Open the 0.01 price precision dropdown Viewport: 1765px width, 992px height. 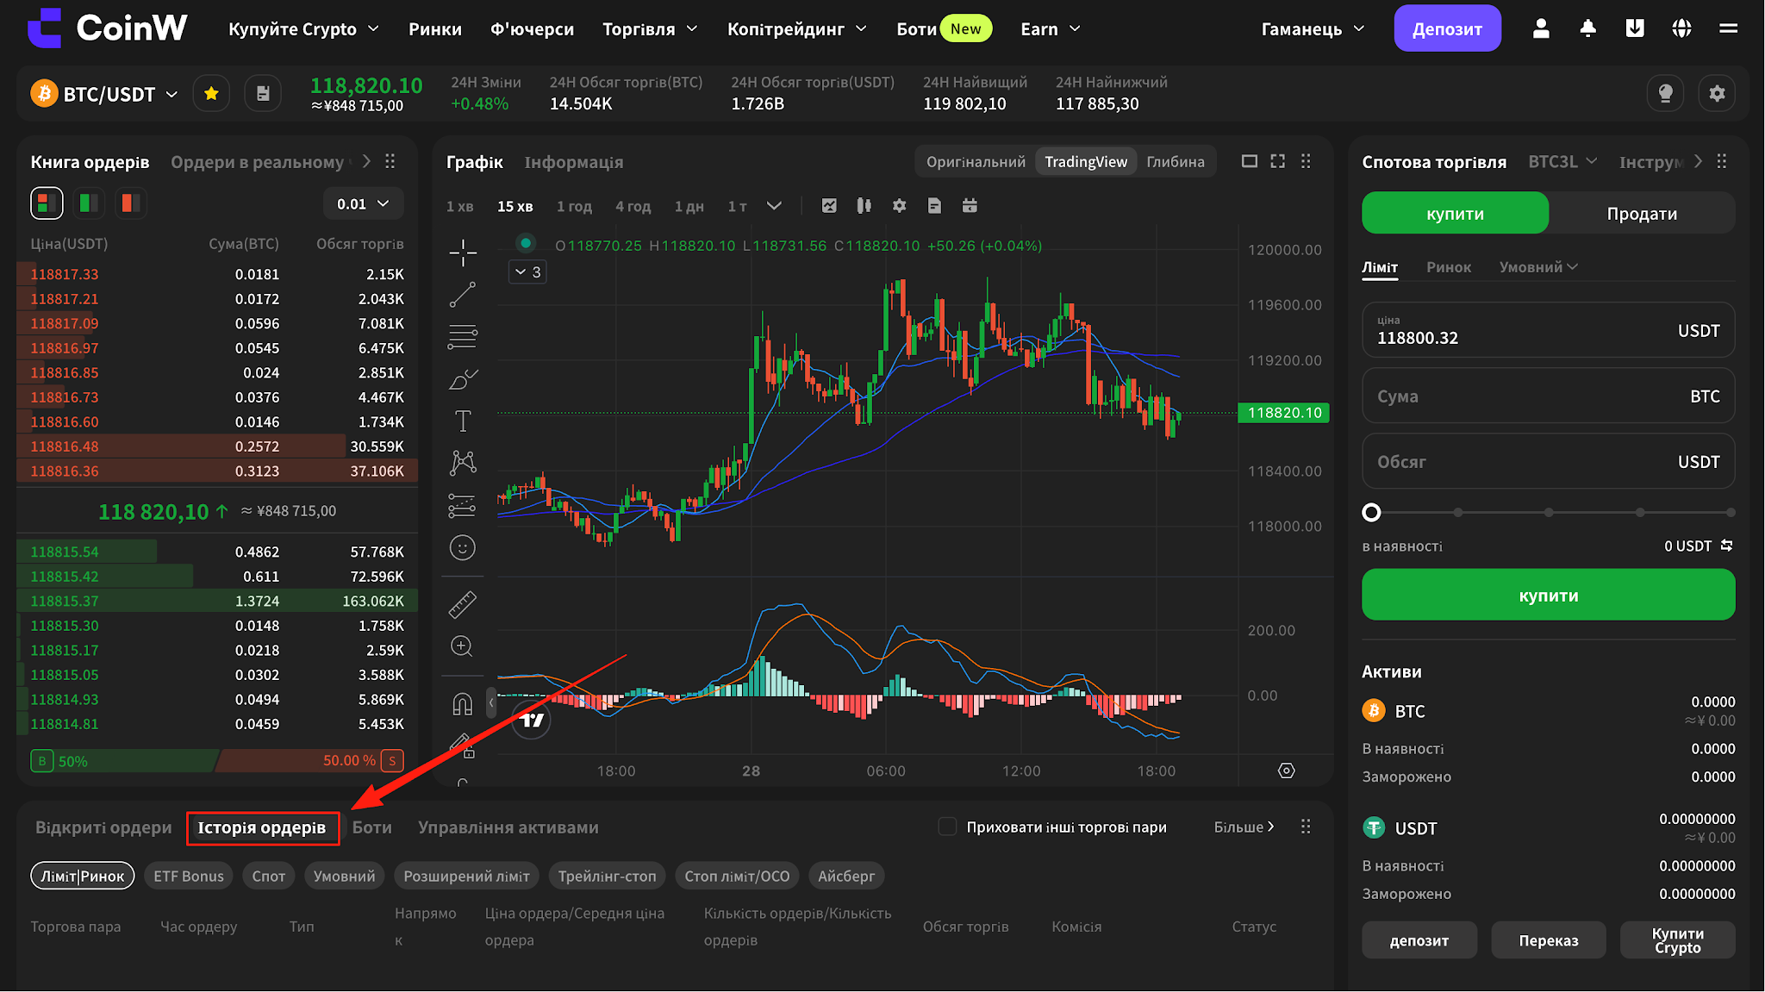pos(364,203)
